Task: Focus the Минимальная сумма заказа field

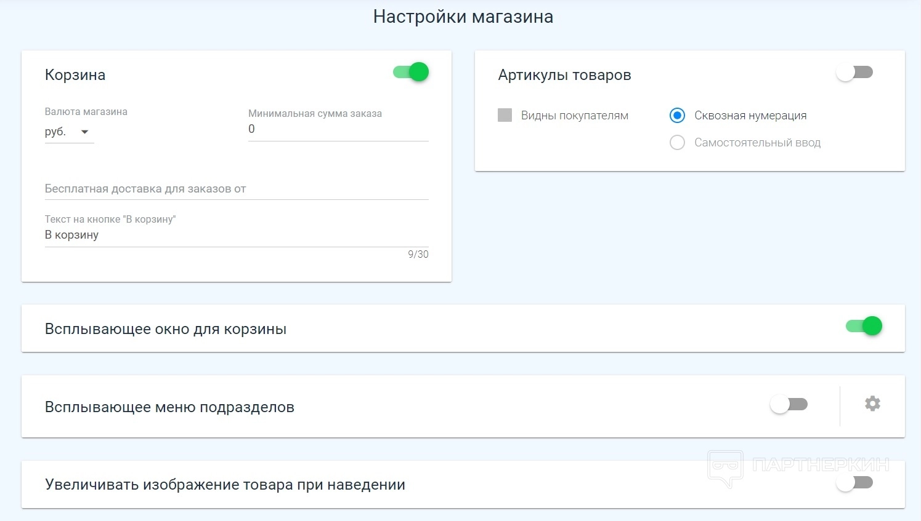Action: click(338, 129)
